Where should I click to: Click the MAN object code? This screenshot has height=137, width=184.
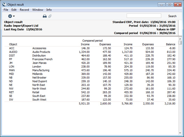coord(12,70)
